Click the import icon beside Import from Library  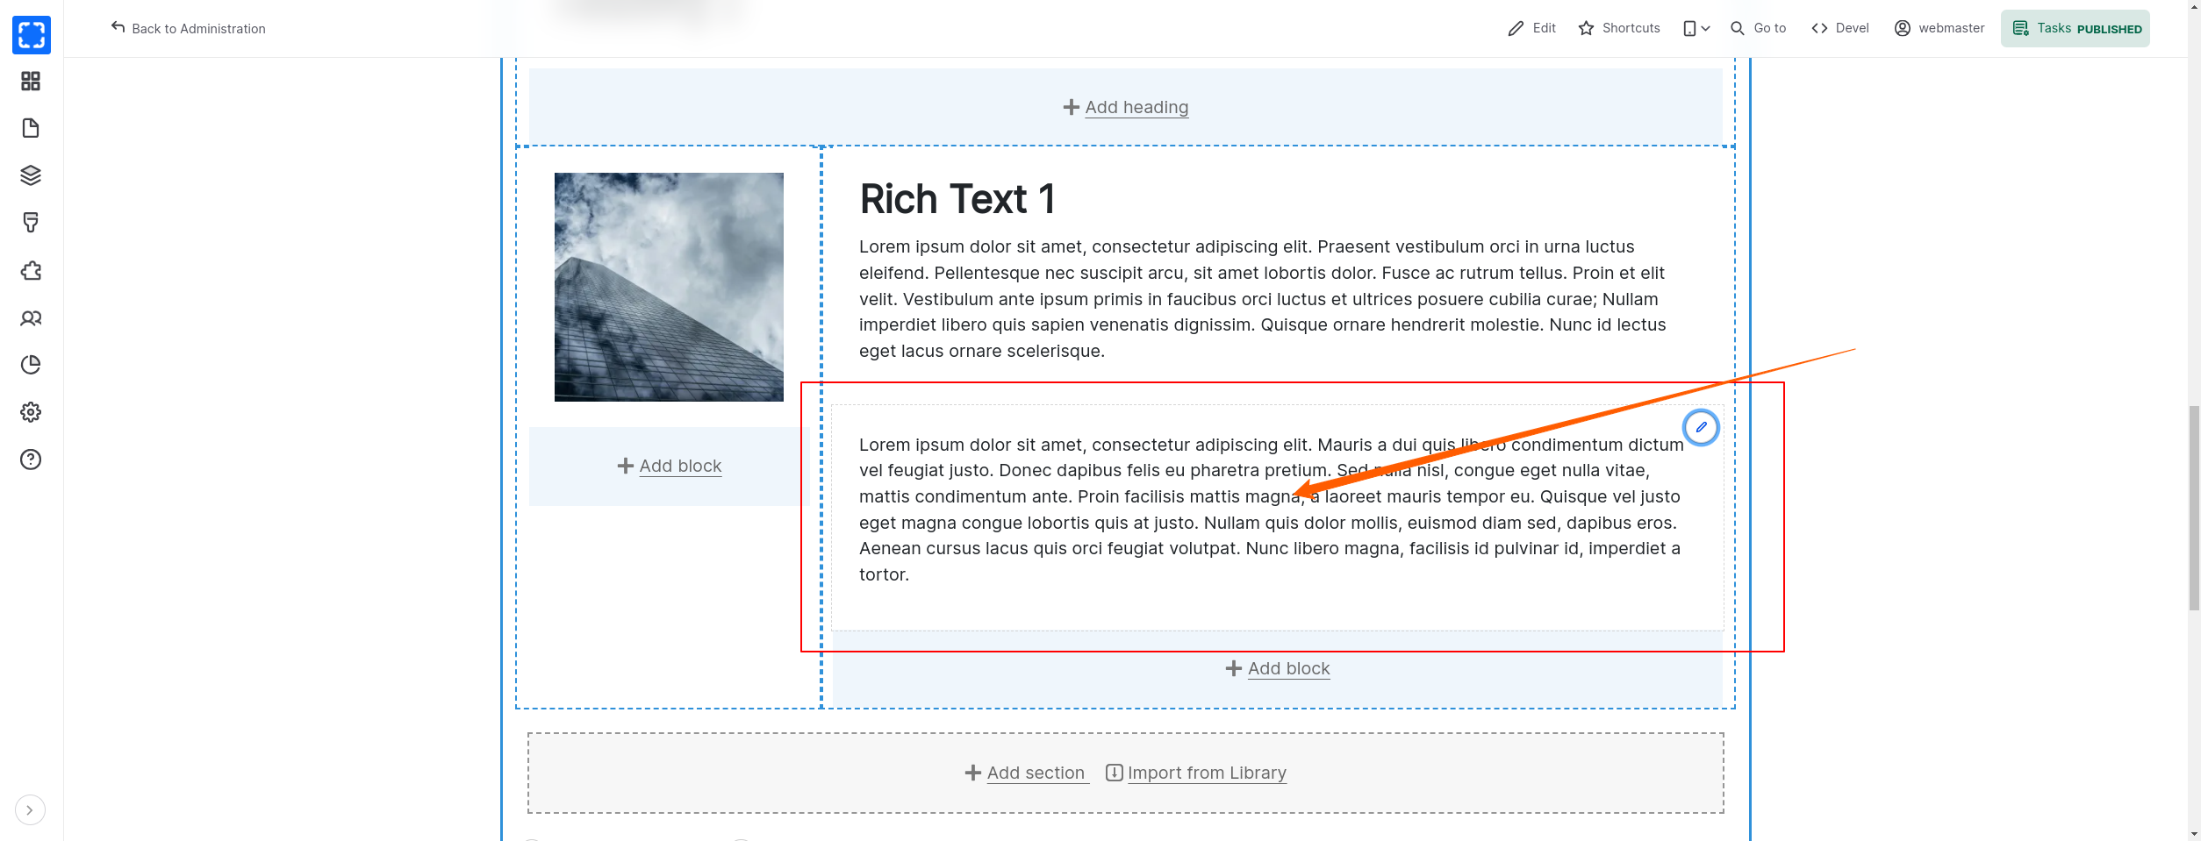[x=1114, y=773]
